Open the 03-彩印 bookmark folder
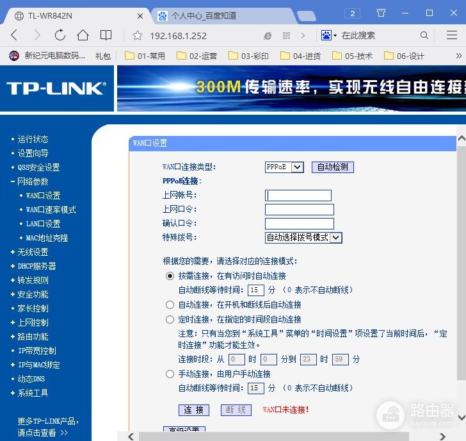Viewport: 466px width, 441px height. [x=248, y=56]
